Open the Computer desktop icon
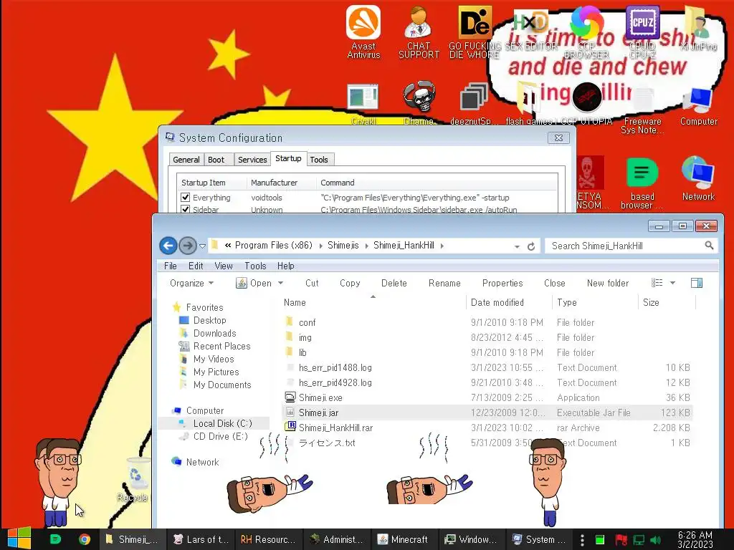Viewport: 734px width, 550px height. [x=698, y=106]
